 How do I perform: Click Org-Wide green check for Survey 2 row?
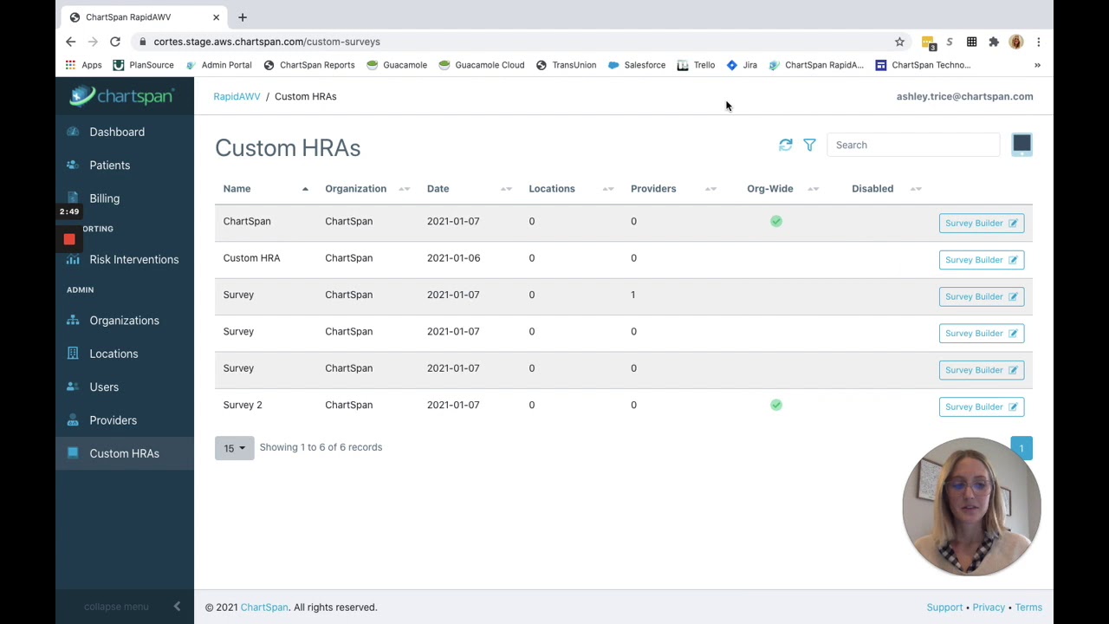776,405
